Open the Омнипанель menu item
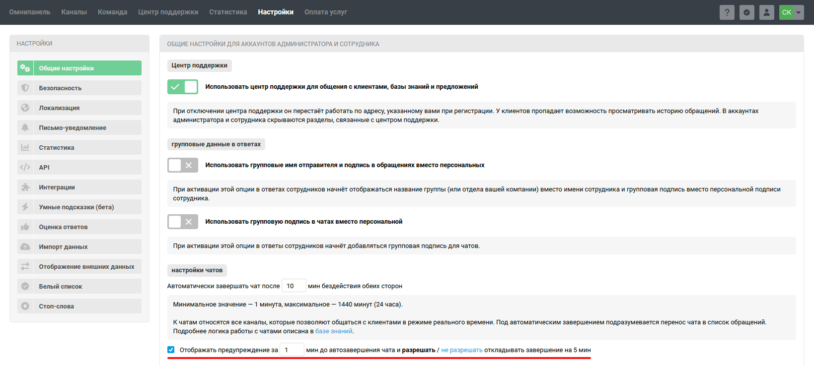Viewport: 814px width, 366px height. (x=30, y=12)
